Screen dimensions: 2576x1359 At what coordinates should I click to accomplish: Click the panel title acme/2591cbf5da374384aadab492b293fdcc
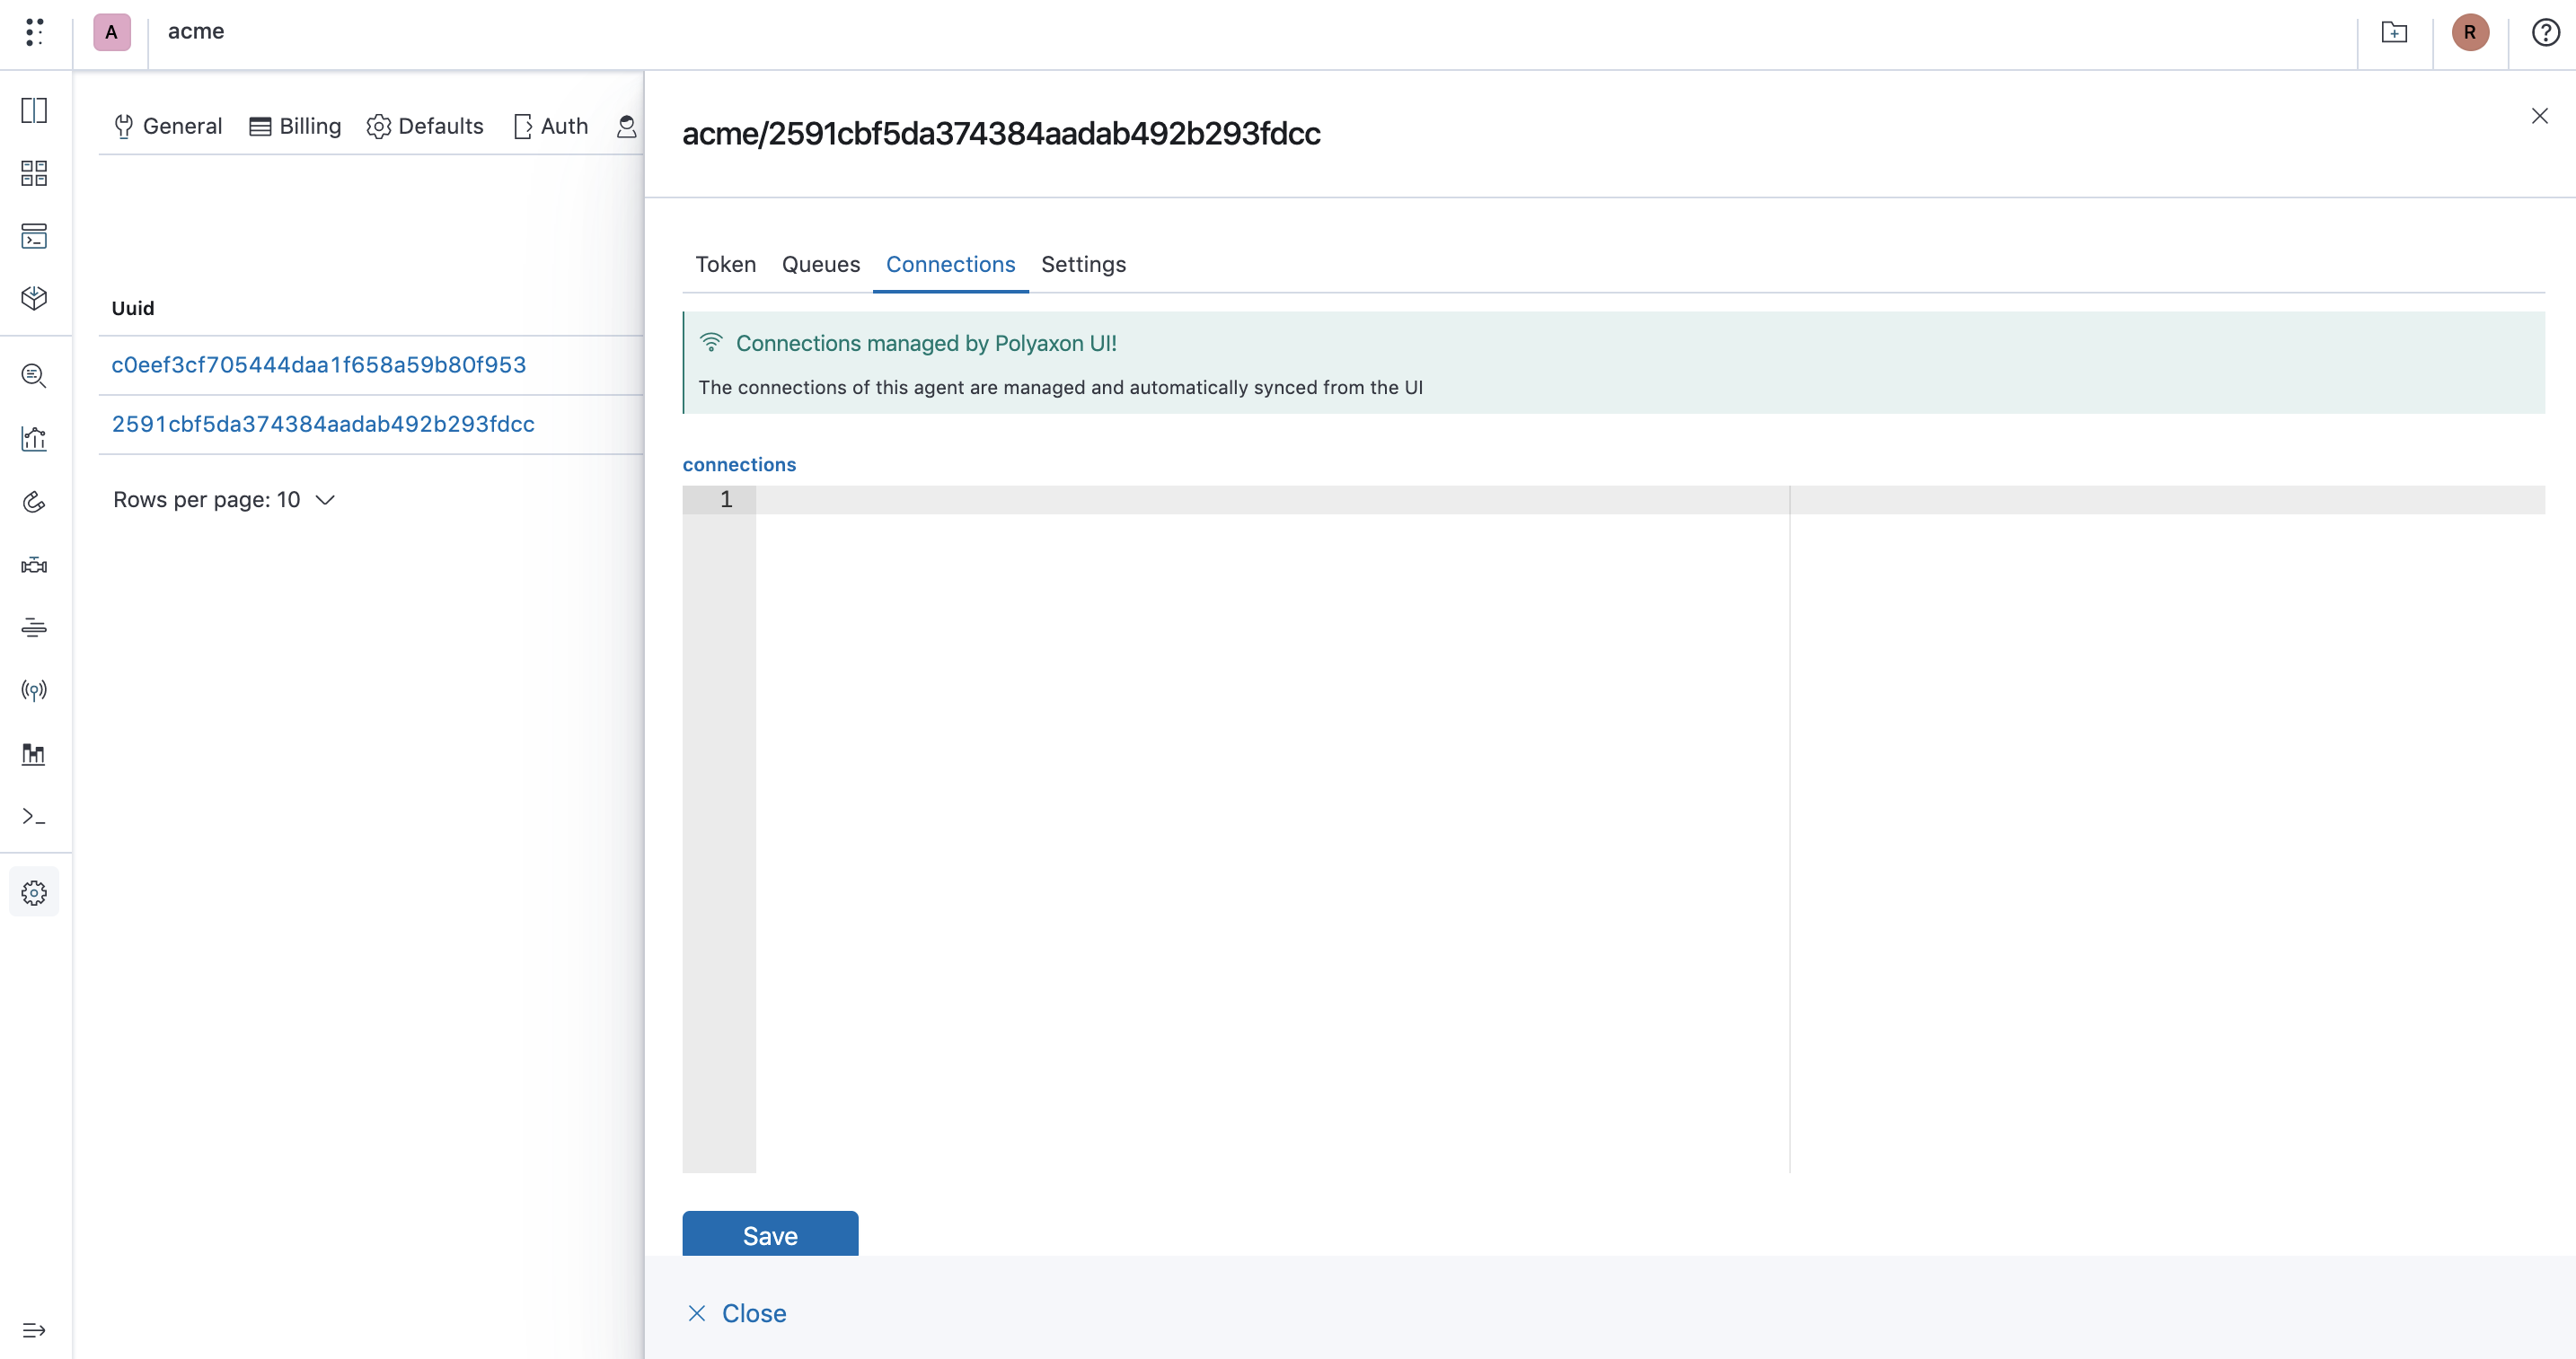pyautogui.click(x=1001, y=133)
